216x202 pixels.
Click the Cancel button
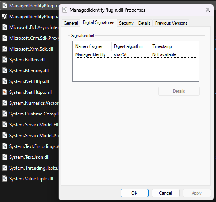166,193
